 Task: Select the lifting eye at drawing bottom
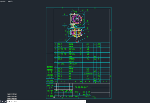pos(77,41)
